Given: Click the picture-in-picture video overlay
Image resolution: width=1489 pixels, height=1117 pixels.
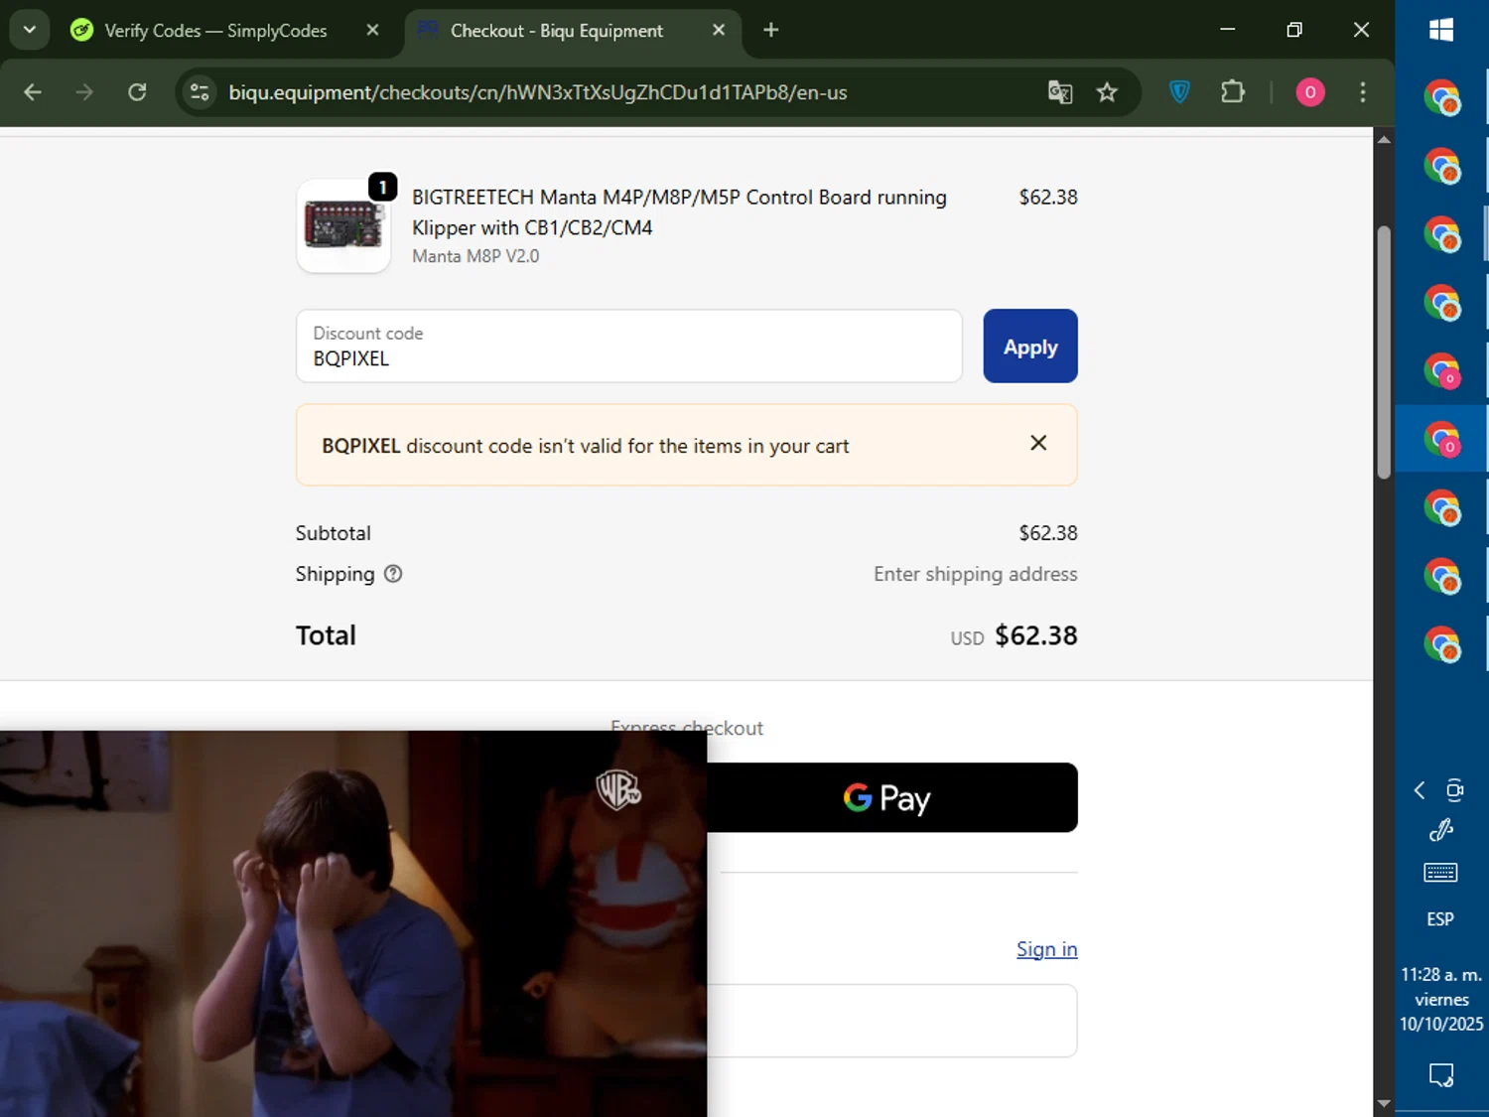Looking at the screenshot, I should click(x=353, y=923).
